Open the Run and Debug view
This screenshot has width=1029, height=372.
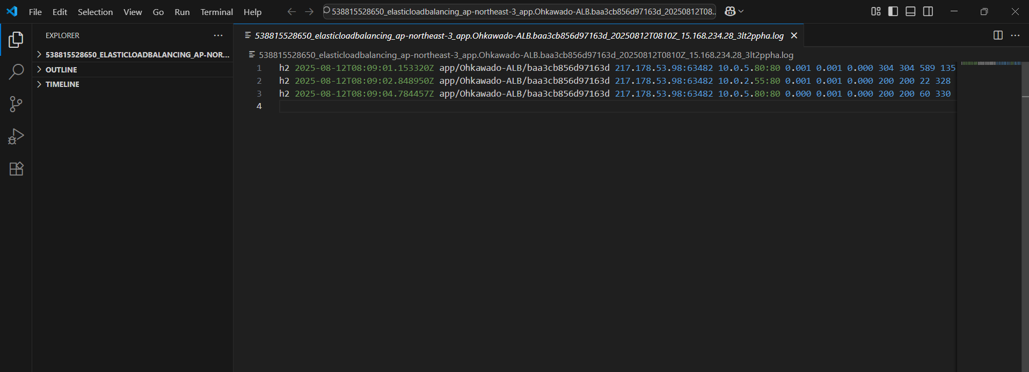pos(16,136)
